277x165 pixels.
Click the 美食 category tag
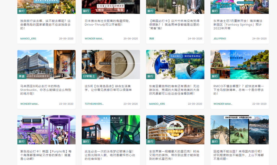click(x=21, y=76)
